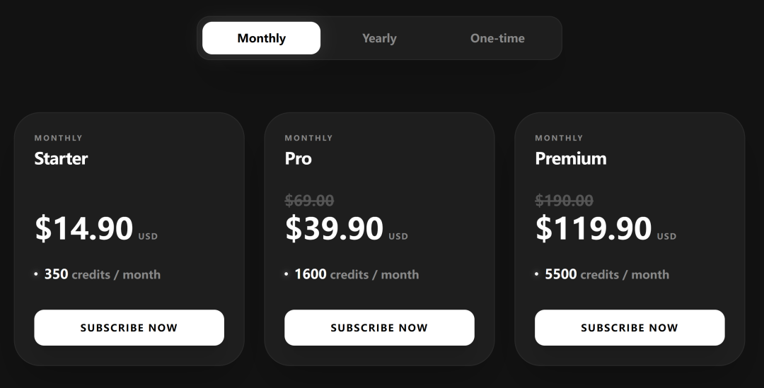
Task: Switch to the Yearly billing tab
Action: point(379,38)
